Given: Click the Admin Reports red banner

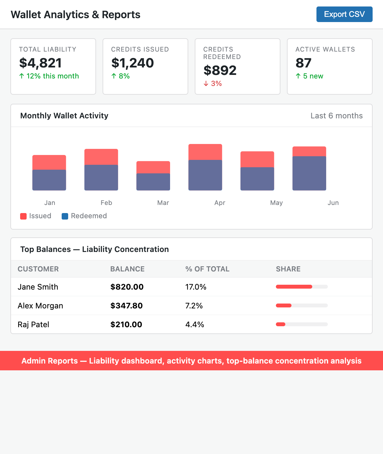Looking at the screenshot, I should pos(191,361).
